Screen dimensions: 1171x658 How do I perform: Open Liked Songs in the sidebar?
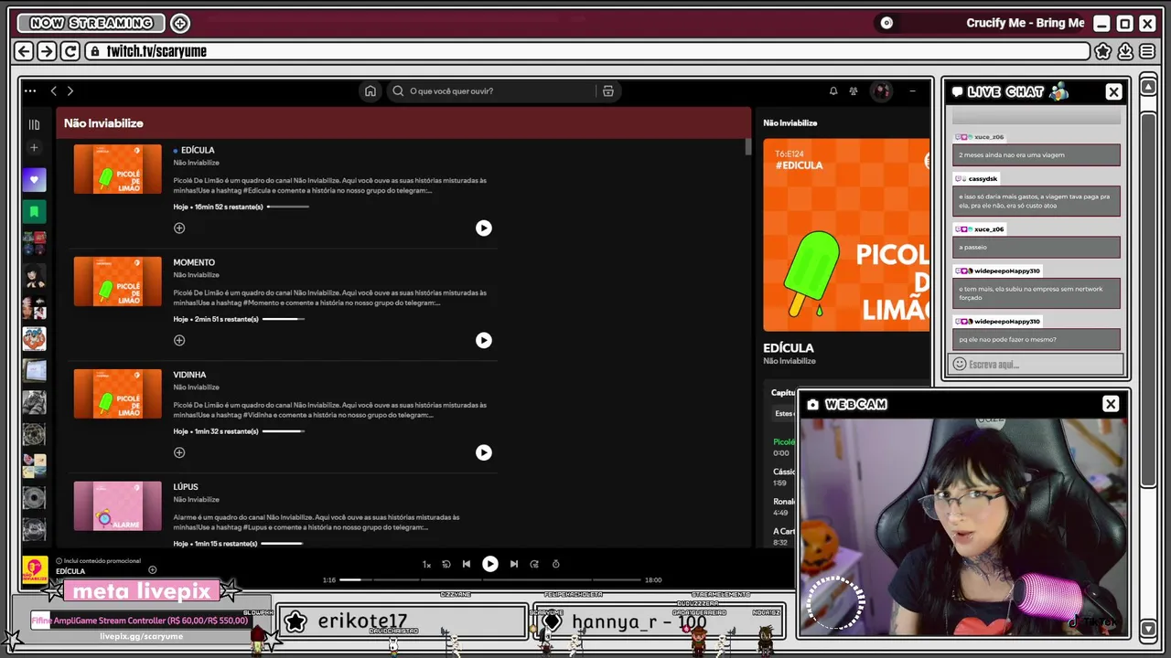click(34, 180)
